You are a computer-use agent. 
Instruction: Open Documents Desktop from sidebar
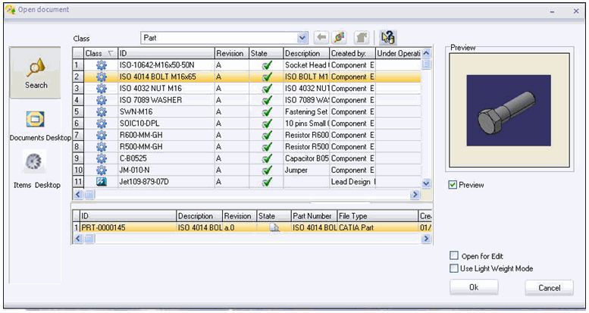coord(36,120)
